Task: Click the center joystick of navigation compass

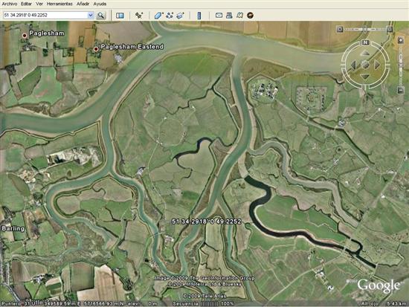Action: (365, 65)
